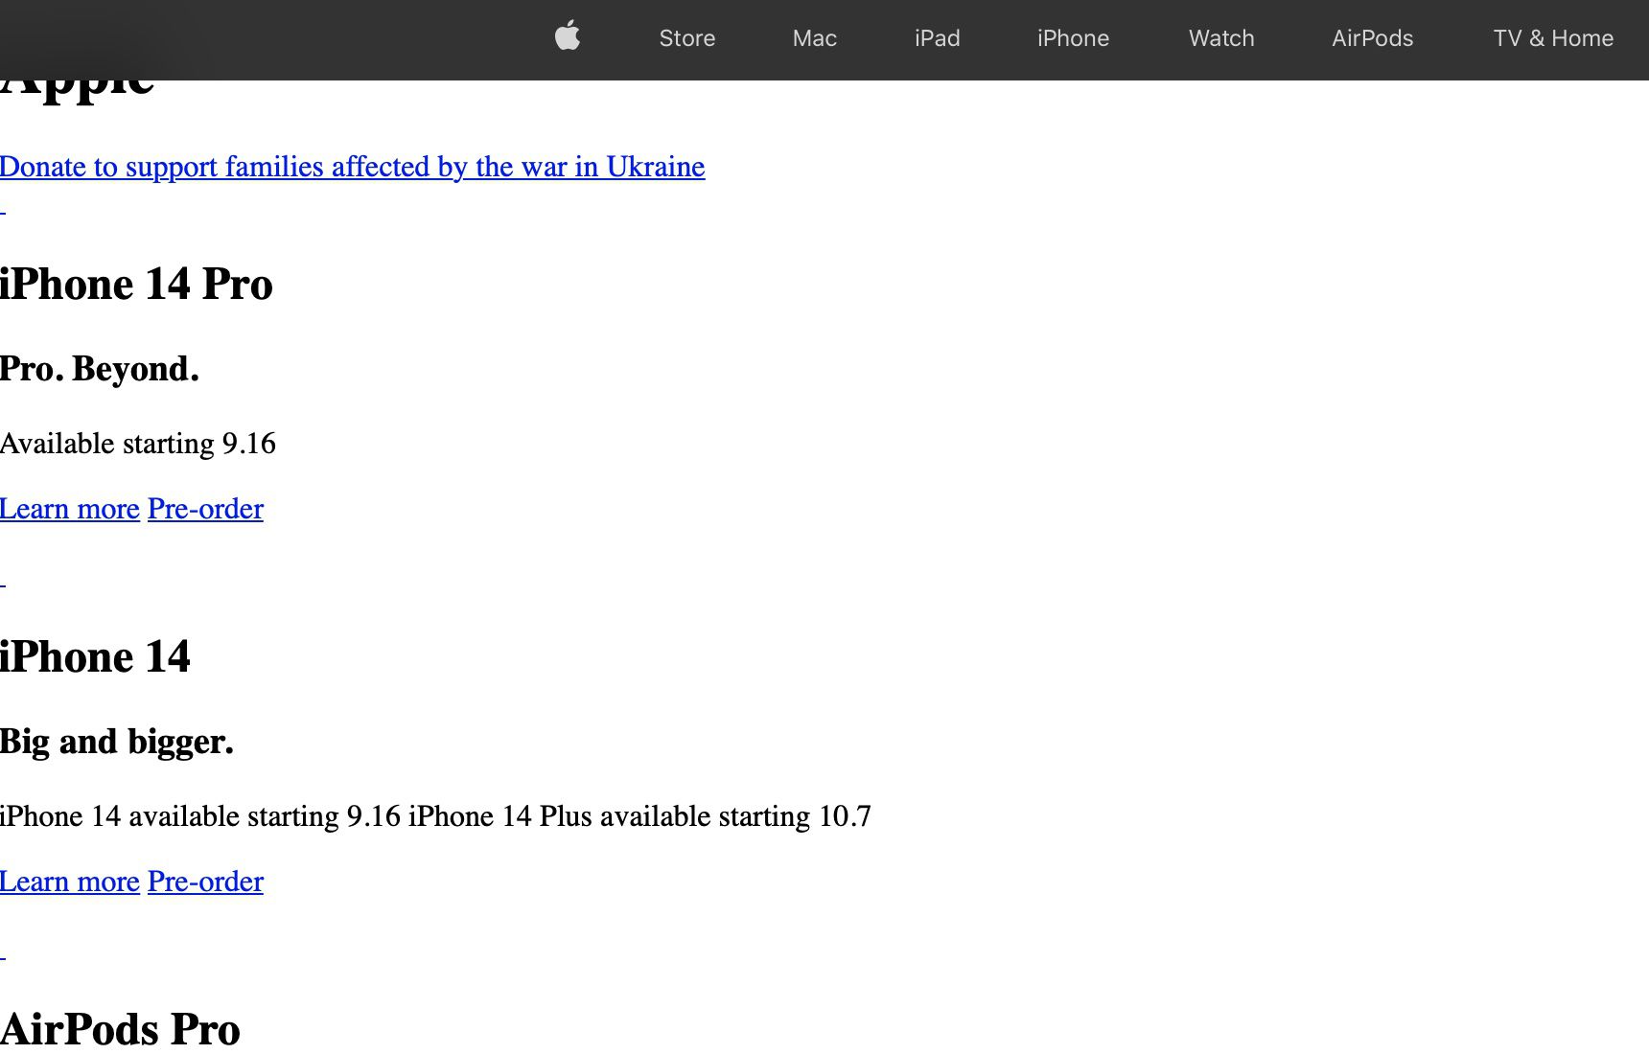Screen dimensions: 1649x1054
Task: Click the iPhone 14 availability date text
Action: click(436, 816)
